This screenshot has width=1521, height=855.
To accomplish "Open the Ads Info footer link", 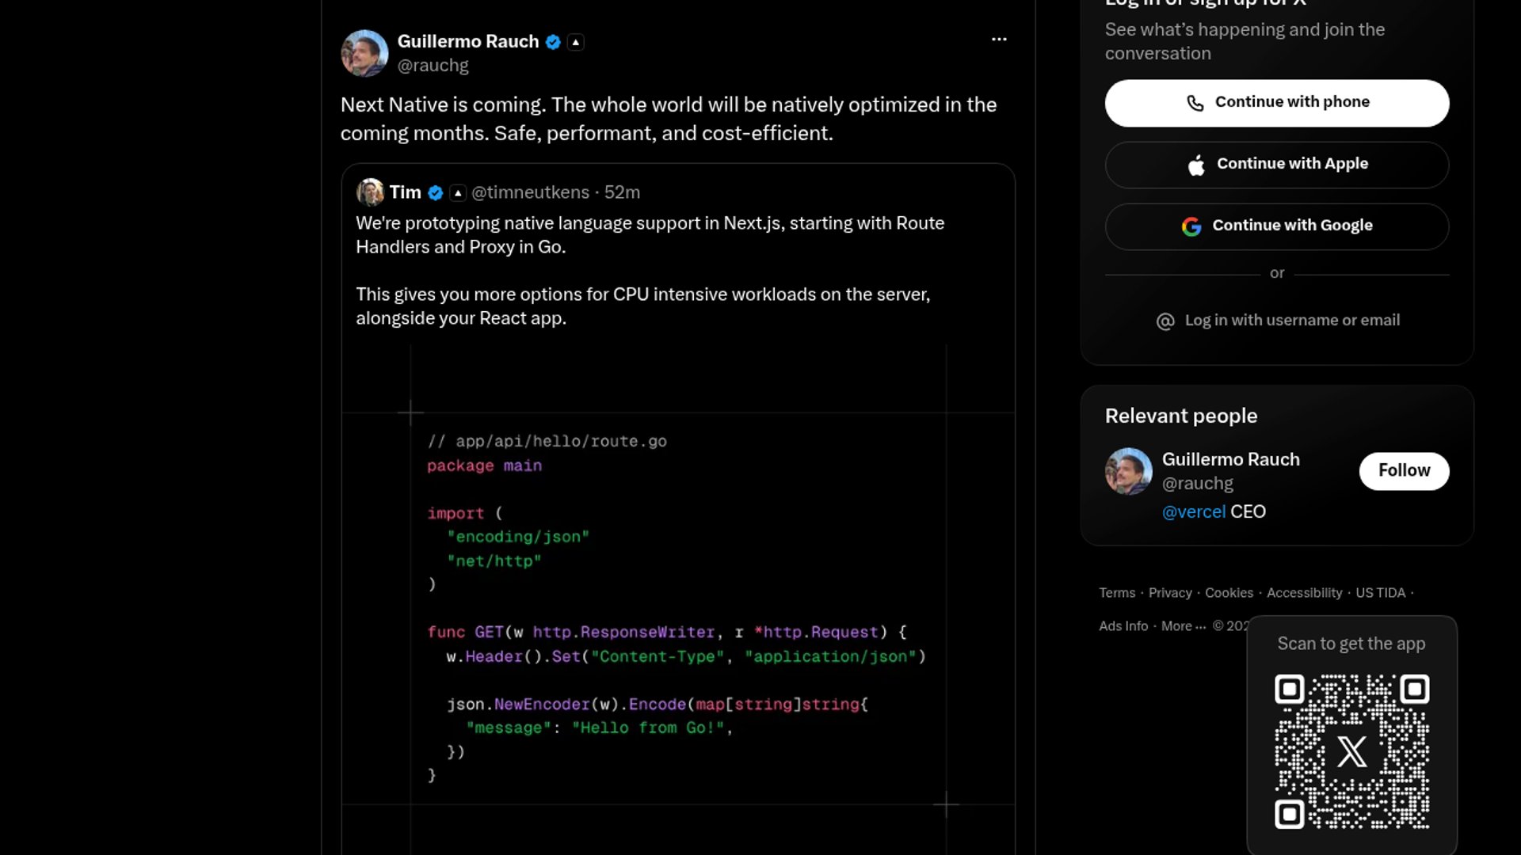I will click(x=1123, y=626).
